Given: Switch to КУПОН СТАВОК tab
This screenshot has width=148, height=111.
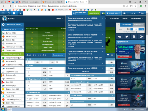Looking at the screenshot, I should 126,24.
